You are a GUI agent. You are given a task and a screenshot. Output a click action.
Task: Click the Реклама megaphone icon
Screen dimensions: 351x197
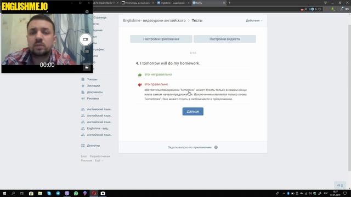pos(83,99)
